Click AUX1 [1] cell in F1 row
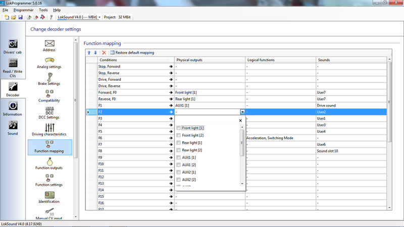 click(210, 105)
